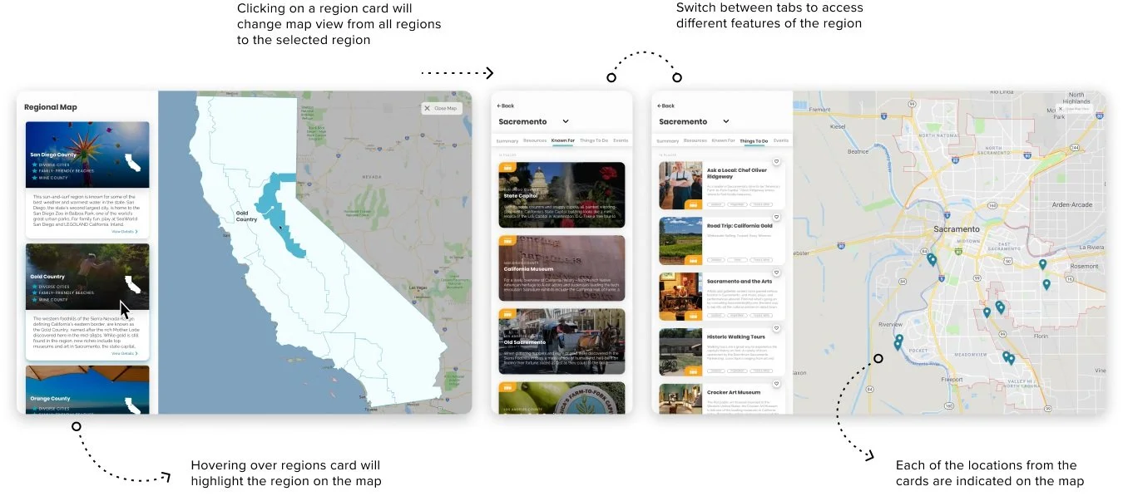Click the photo on Historic Walking Tours card
The width and height of the screenshot is (1123, 496).
pyautogui.click(x=680, y=351)
